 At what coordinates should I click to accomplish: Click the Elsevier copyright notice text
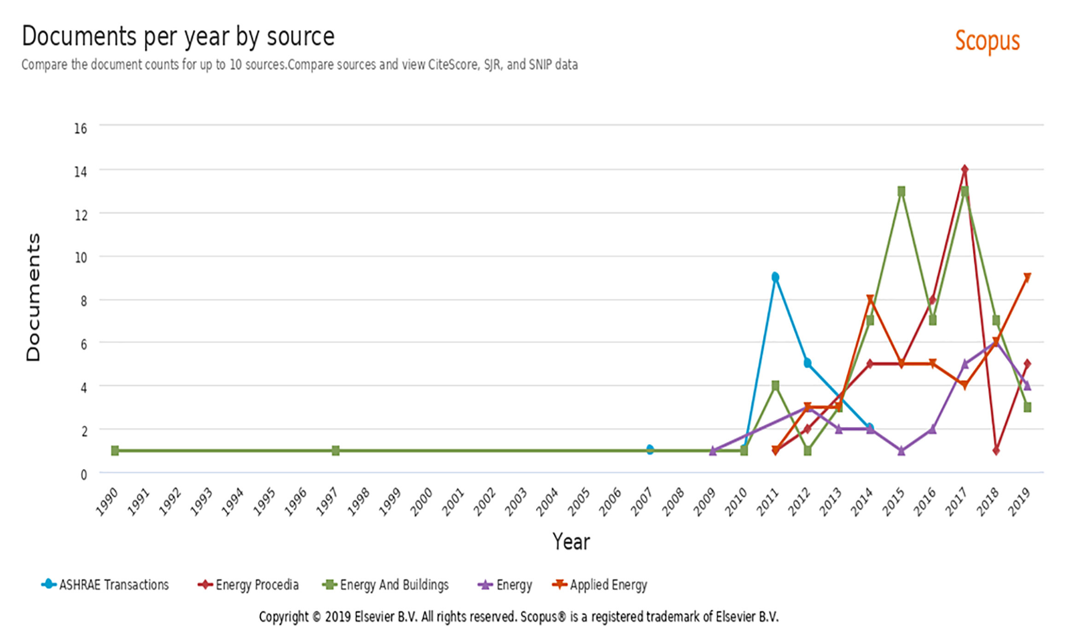pyautogui.click(x=519, y=616)
